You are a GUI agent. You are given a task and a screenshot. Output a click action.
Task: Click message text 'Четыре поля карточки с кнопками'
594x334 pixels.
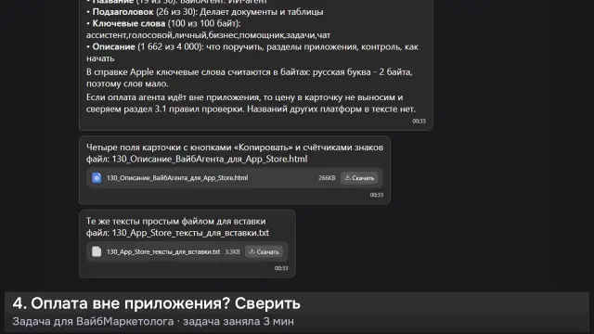(235, 148)
